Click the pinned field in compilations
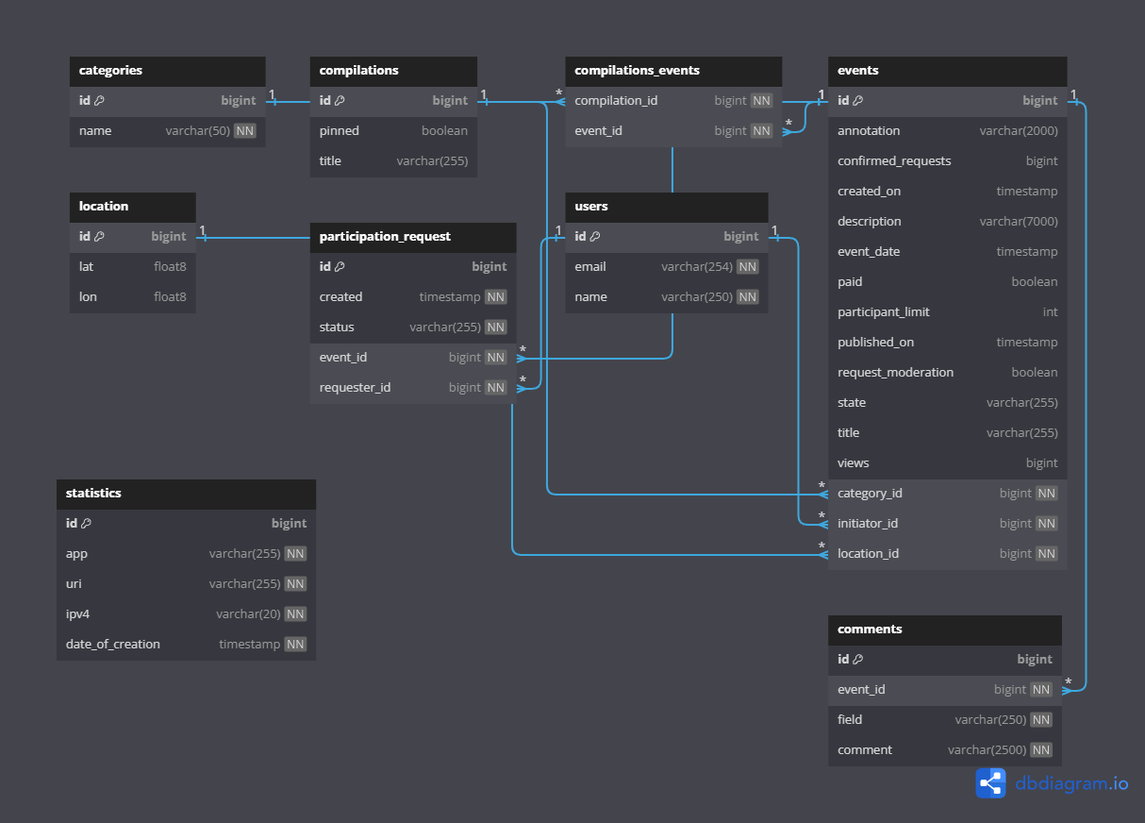Screen dimensions: 1145x823 coord(393,130)
